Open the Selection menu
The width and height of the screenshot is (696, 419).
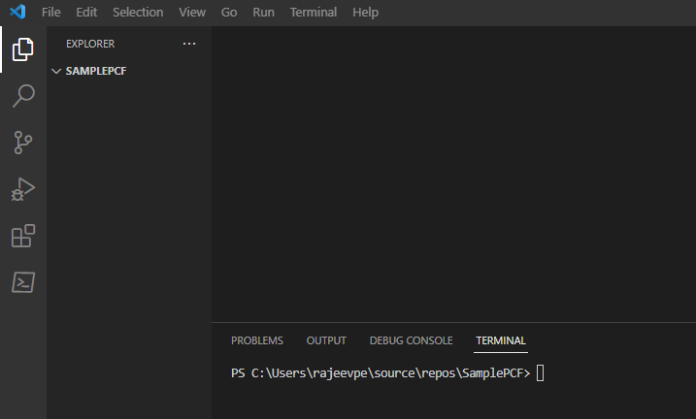[x=137, y=13]
